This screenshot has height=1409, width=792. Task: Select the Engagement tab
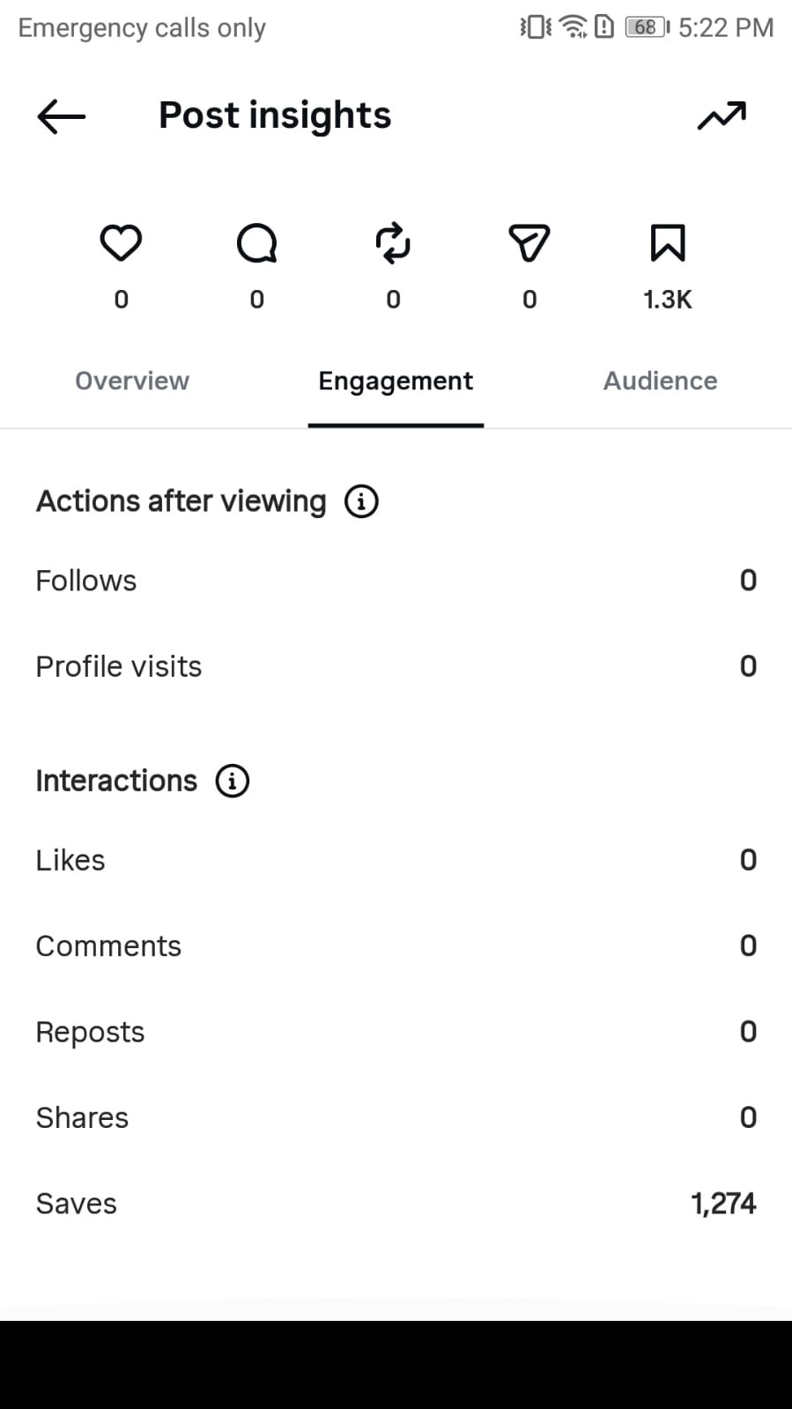[396, 381]
